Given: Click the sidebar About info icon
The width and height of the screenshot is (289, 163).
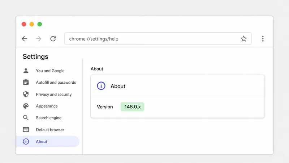Looking at the screenshot, I should 26,142.
